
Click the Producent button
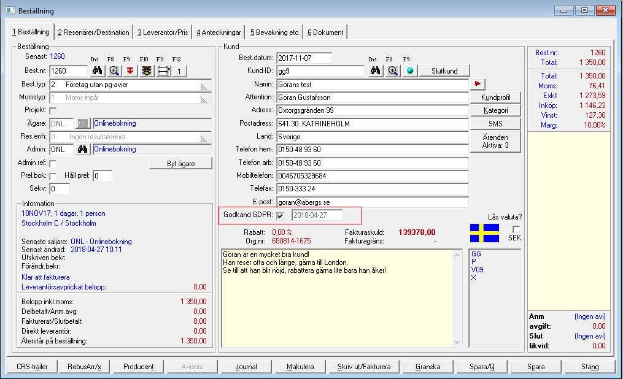(138, 367)
